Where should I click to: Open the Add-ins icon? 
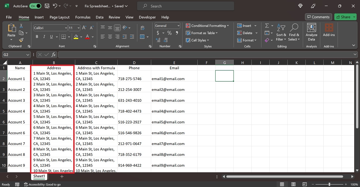coord(329,30)
